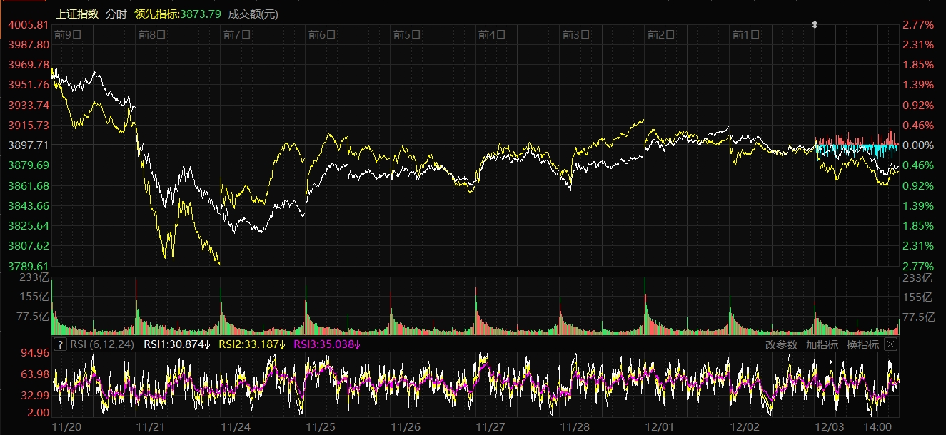Click the 11/25 date on time axis
Screen dimensions: 946x435
pyautogui.click(x=321, y=426)
